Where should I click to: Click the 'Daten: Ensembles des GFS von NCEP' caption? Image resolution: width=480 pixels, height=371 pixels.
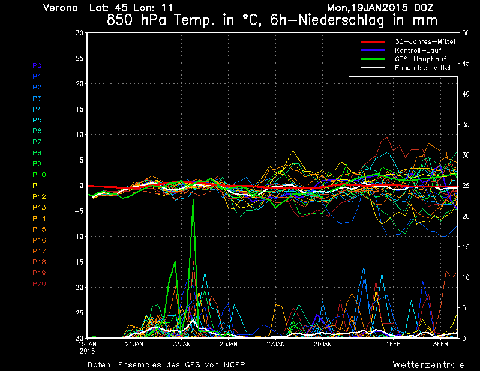[x=166, y=364]
